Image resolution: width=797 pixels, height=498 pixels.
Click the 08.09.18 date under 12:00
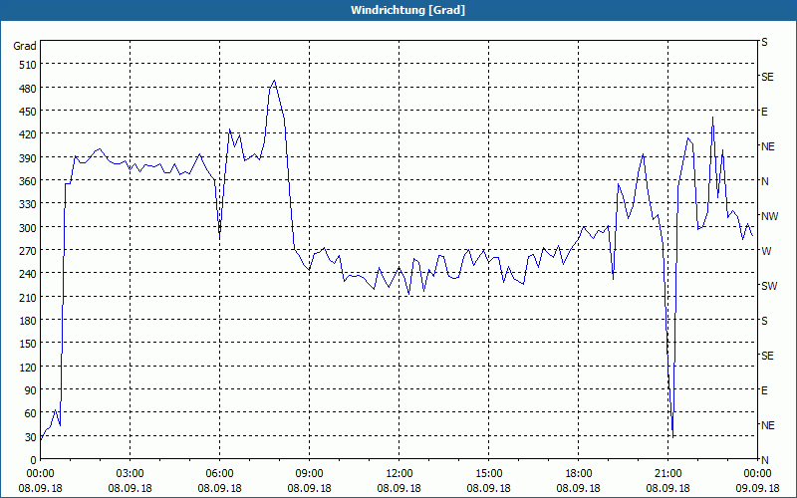point(399,488)
